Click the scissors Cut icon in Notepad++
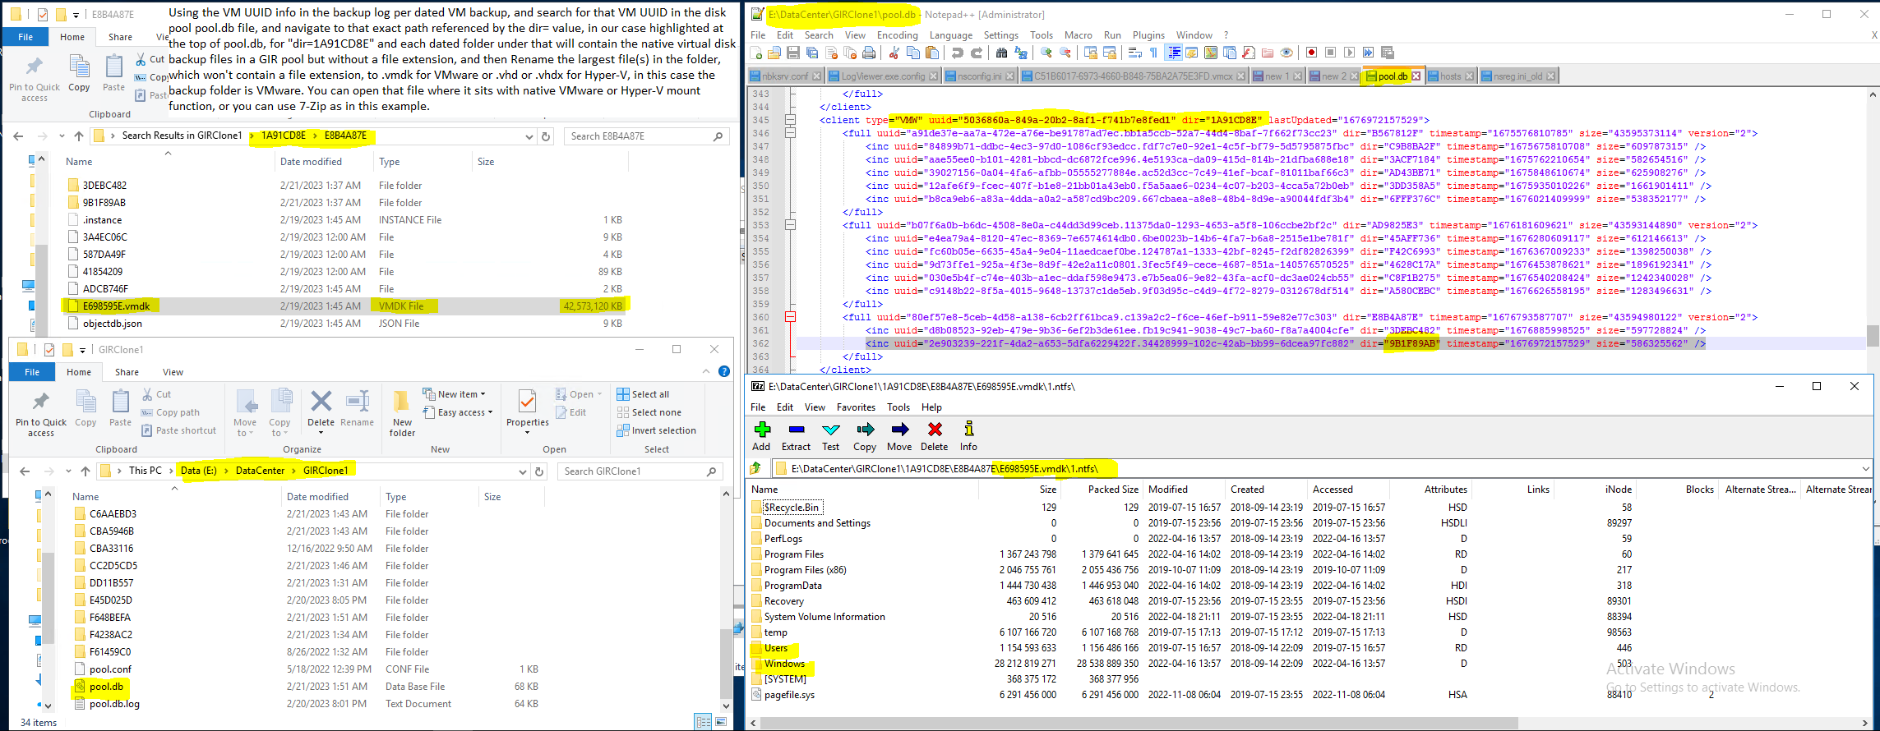 tap(894, 53)
